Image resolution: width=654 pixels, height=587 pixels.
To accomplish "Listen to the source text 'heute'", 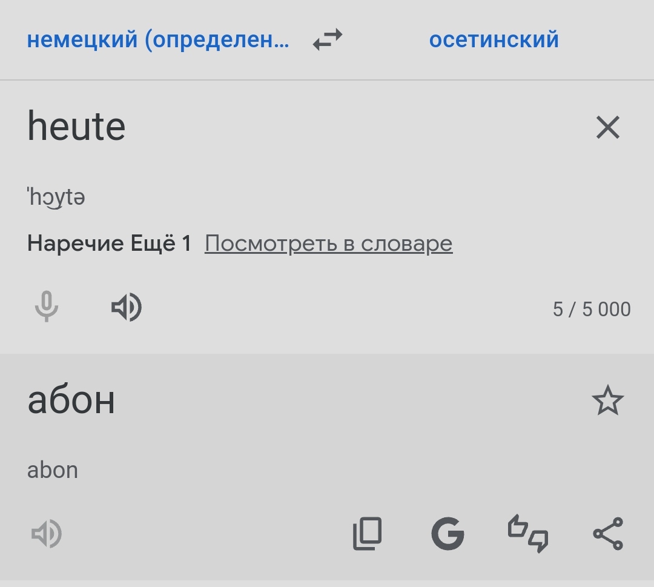I will pyautogui.click(x=127, y=307).
